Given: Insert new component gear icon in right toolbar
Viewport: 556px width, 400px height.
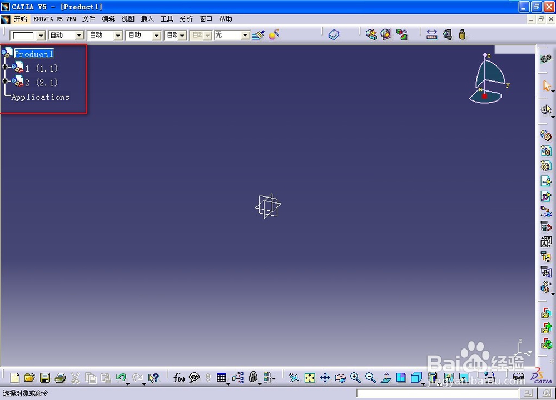Looking at the screenshot, I should click(x=546, y=136).
